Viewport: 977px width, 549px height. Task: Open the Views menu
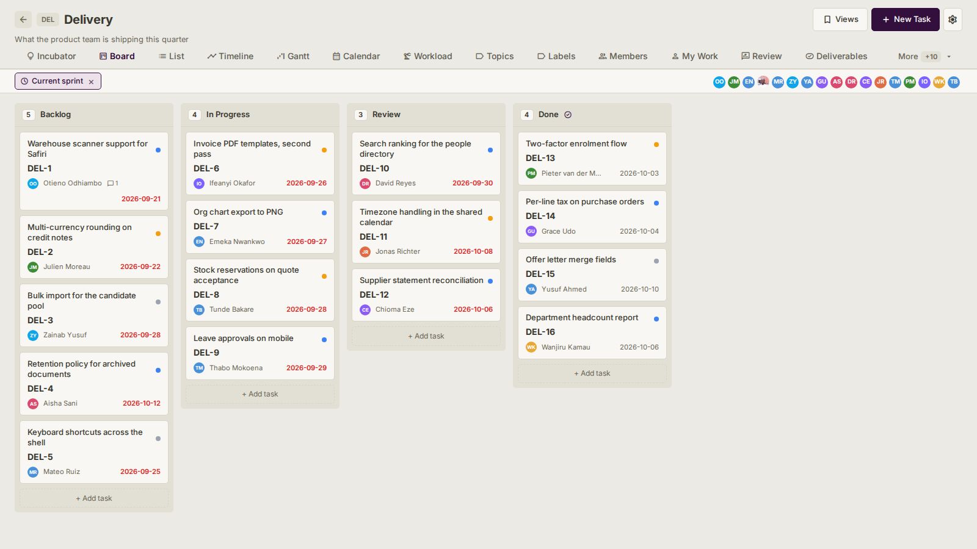(x=840, y=20)
